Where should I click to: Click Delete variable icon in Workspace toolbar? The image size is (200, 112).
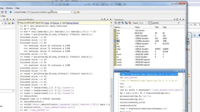[130, 23]
